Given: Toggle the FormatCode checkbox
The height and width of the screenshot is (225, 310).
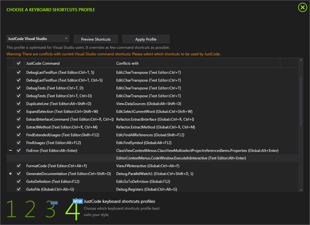Looking at the screenshot, I should click(x=19, y=166).
